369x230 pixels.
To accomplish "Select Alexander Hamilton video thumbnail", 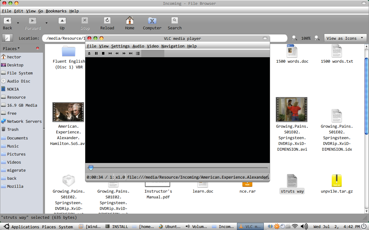I will (x=68, y=112).
